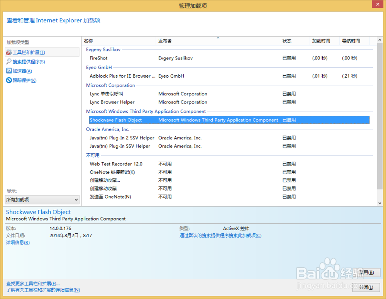Select the Shockwave Flash Object row
Image resolution: width=386 pixels, height=299 pixels.
coord(229,120)
